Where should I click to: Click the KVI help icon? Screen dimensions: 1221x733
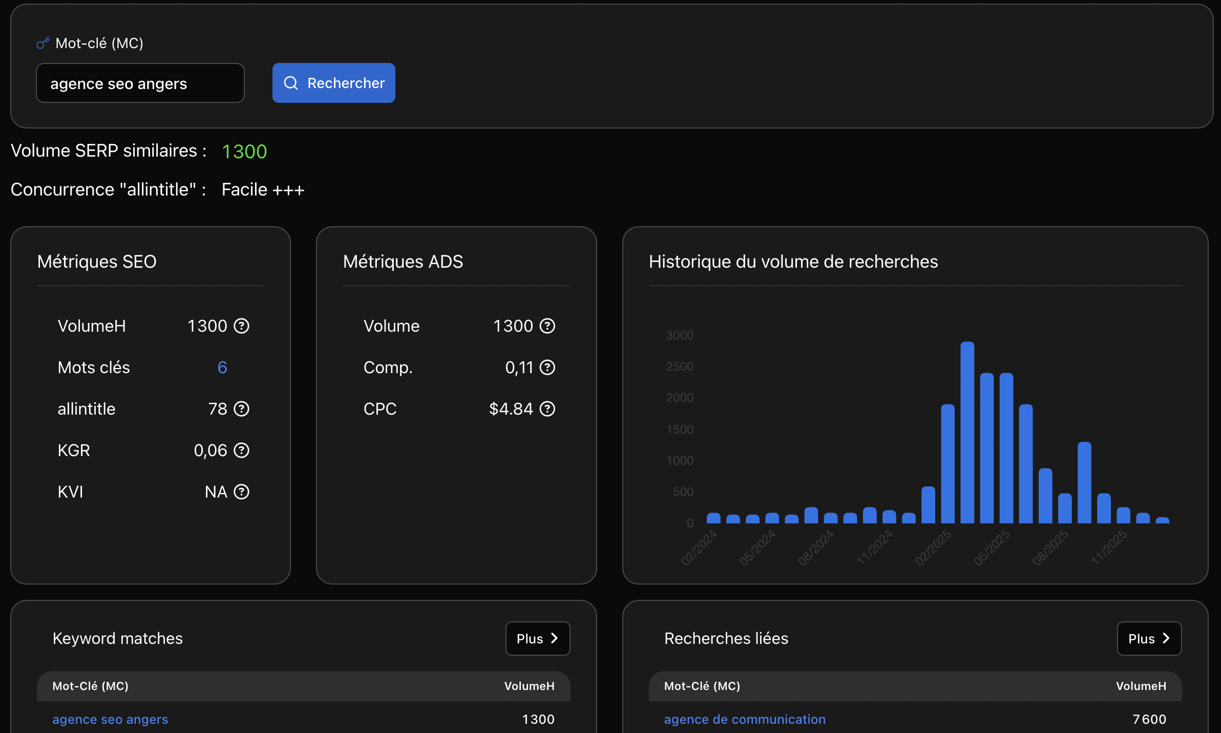click(x=241, y=492)
